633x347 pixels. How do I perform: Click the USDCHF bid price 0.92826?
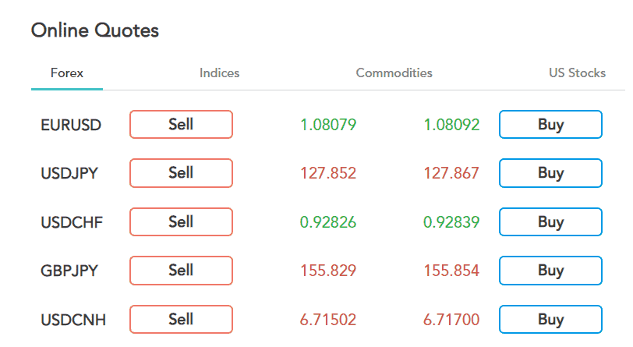pos(328,222)
